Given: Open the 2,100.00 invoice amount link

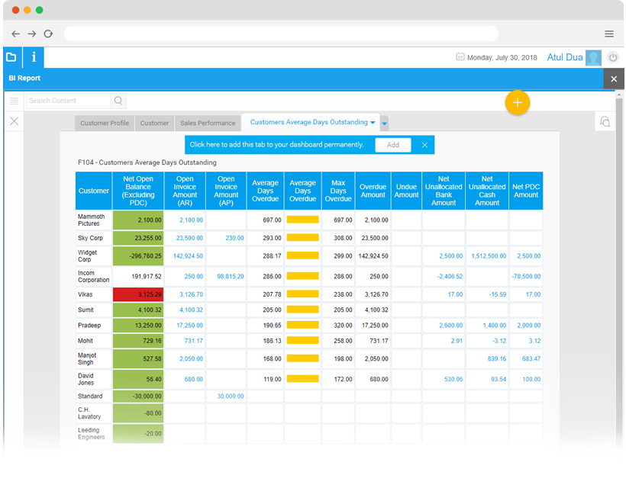Looking at the screenshot, I should (191, 220).
